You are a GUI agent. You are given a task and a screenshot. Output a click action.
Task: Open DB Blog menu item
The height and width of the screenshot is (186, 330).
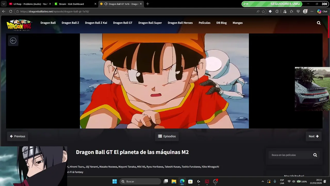pyautogui.click(x=221, y=23)
